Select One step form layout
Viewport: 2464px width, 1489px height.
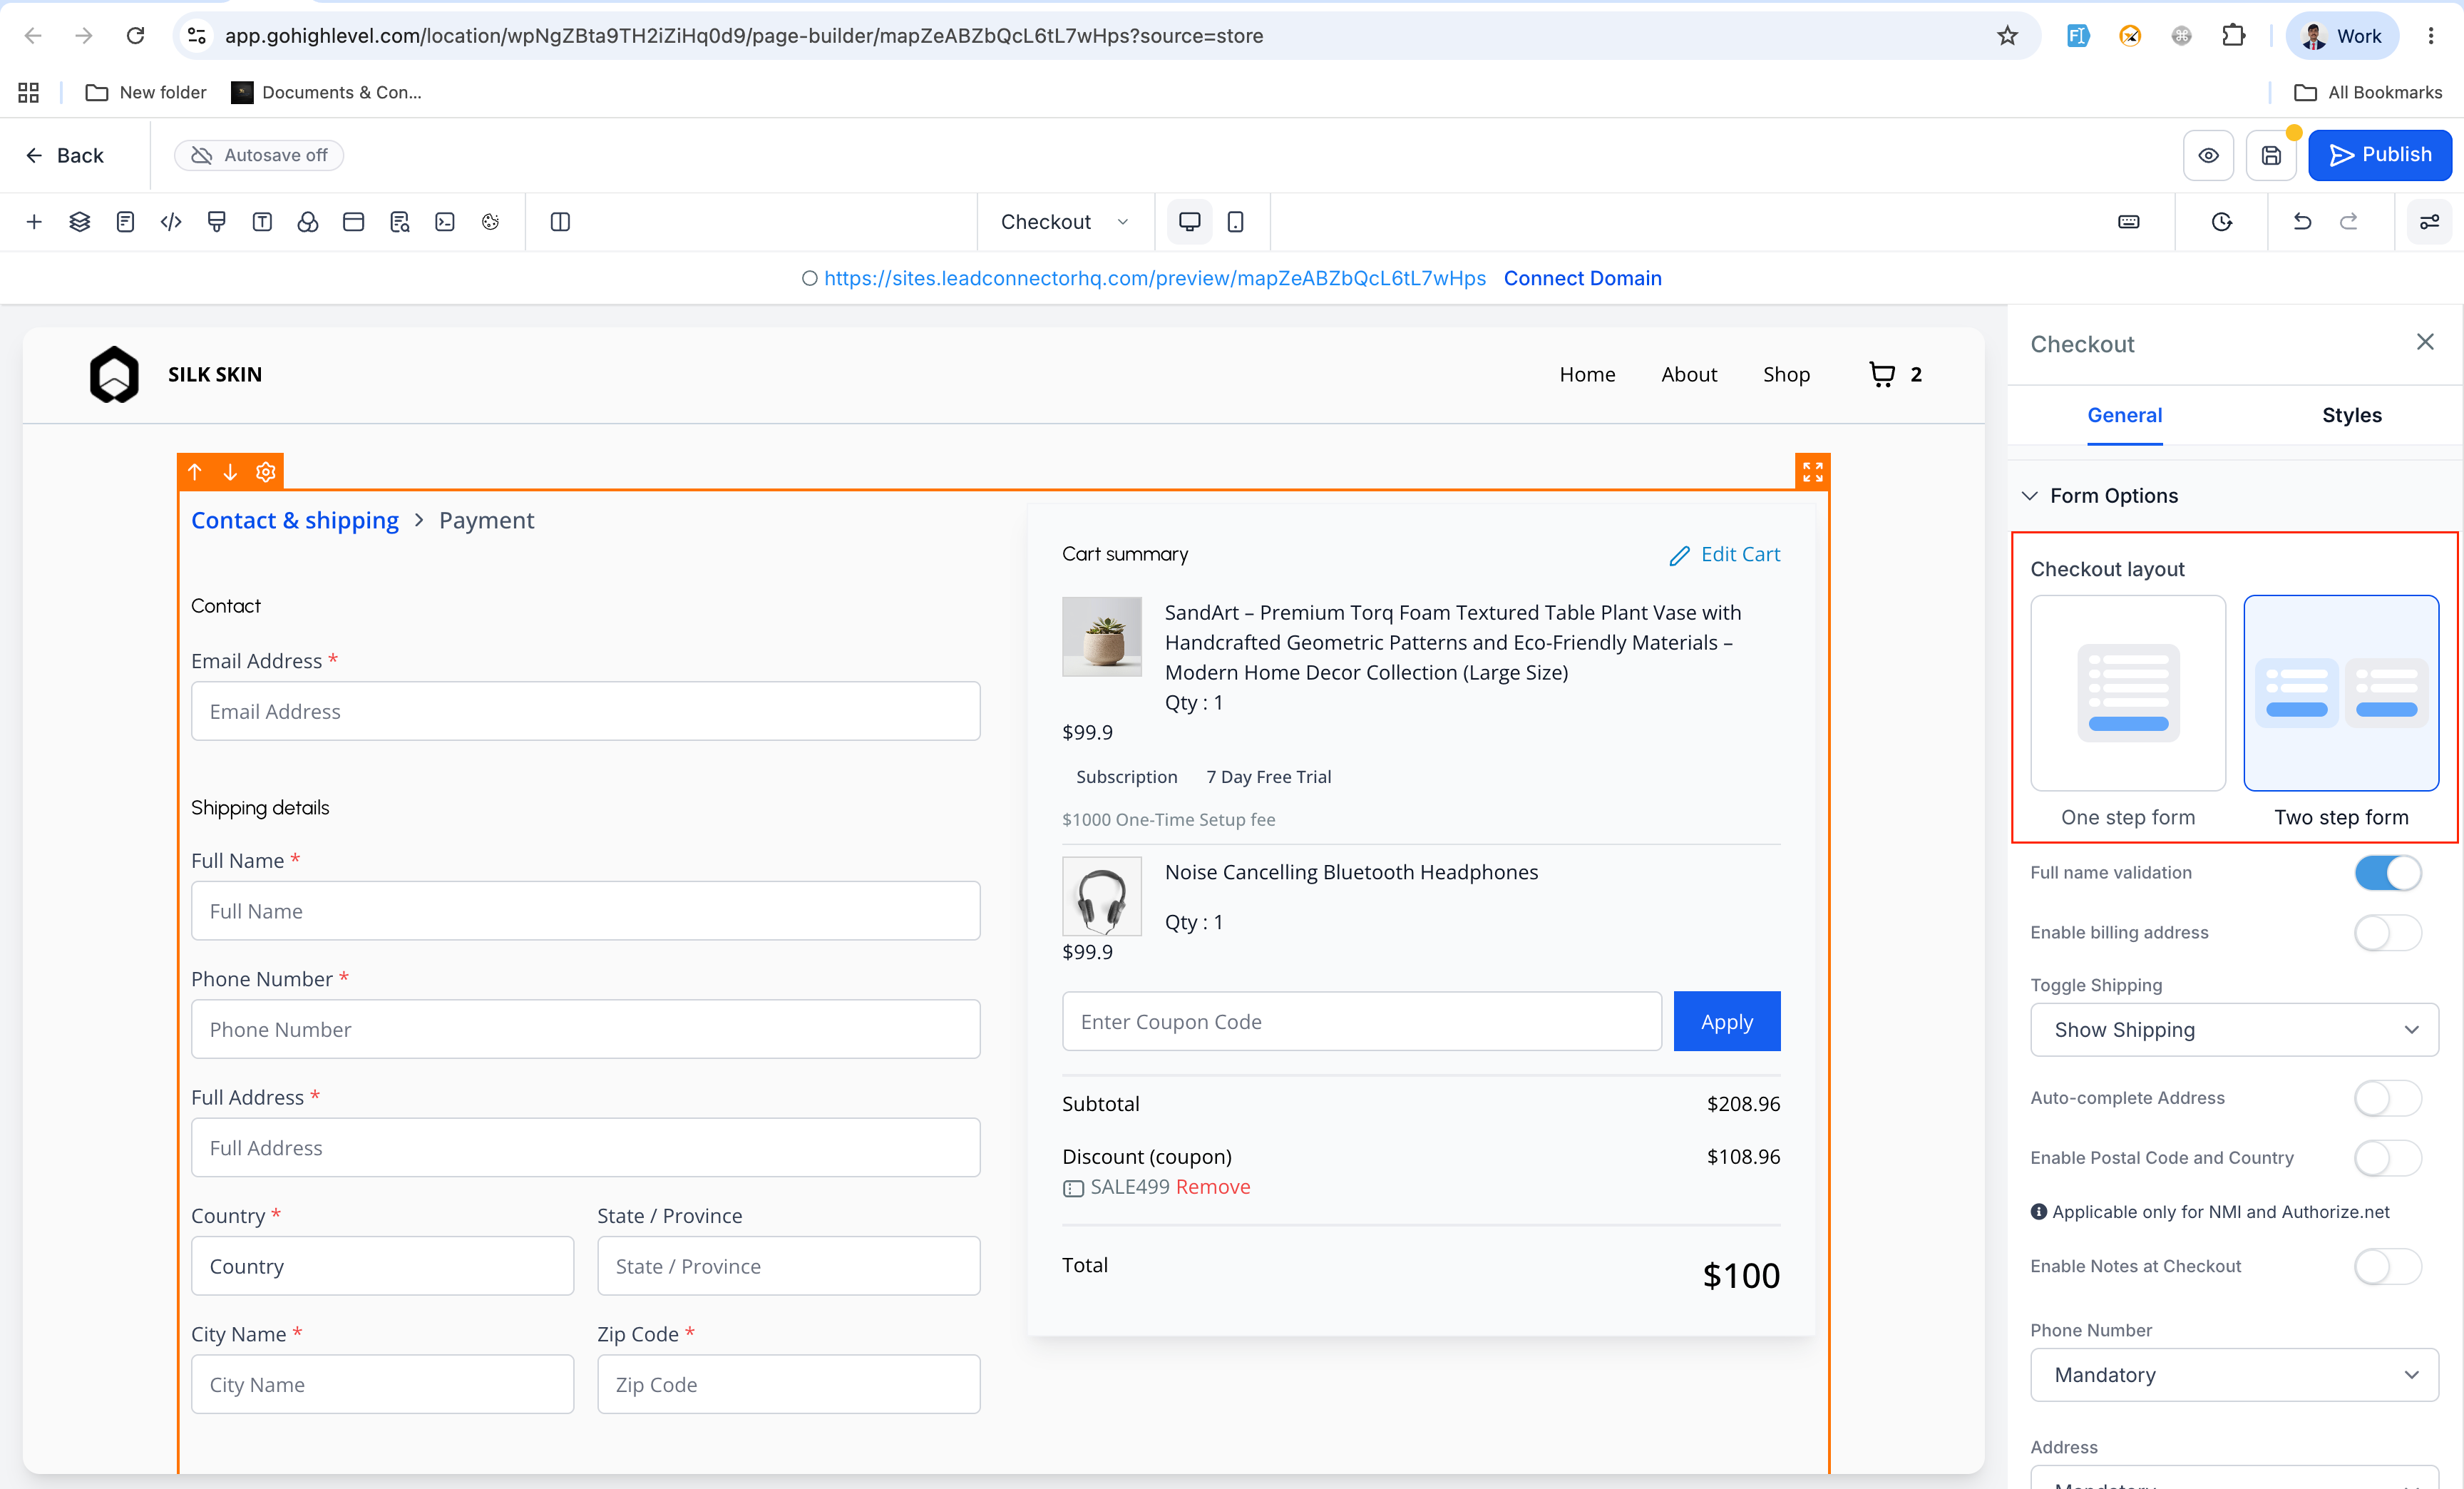[x=2128, y=693]
